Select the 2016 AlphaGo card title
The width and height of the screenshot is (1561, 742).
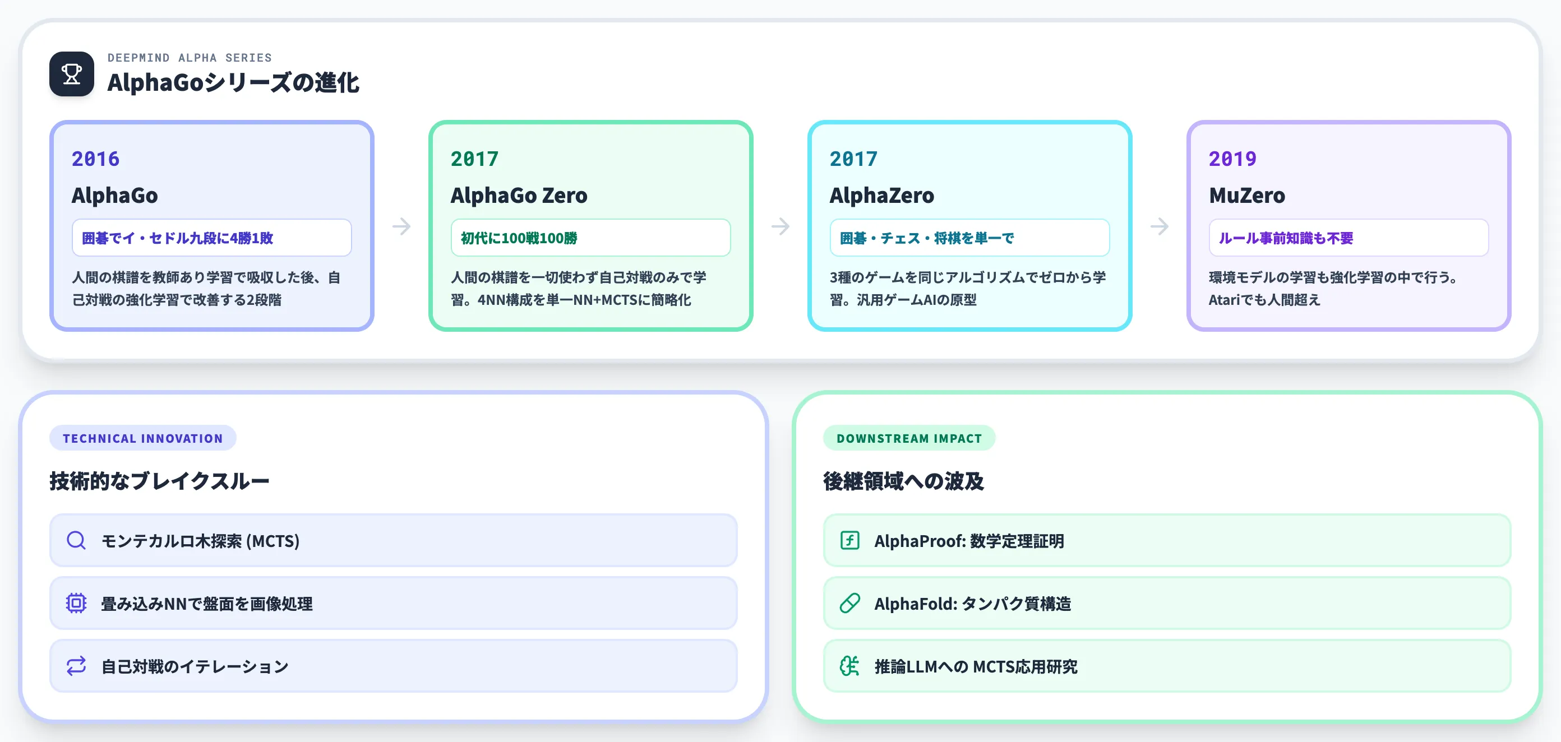114,195
